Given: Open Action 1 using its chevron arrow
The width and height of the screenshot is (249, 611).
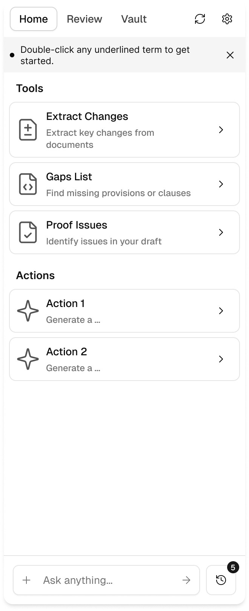Looking at the screenshot, I should click(x=221, y=311).
